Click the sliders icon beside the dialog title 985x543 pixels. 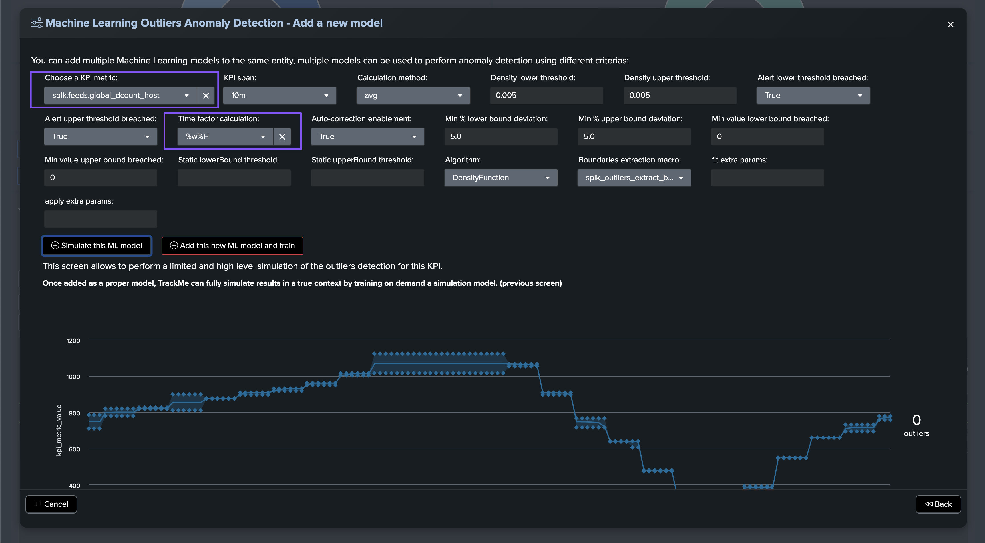coord(37,23)
